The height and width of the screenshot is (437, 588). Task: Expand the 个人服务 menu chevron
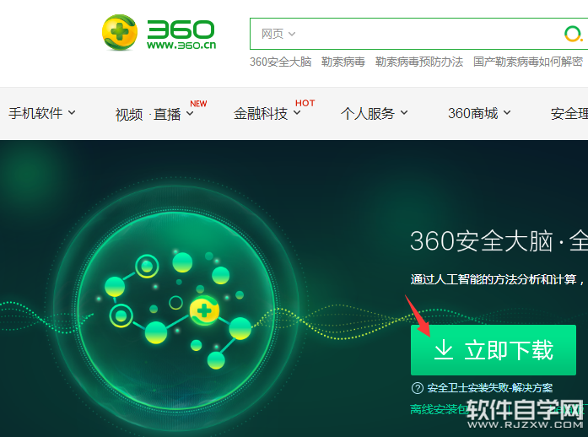click(404, 112)
